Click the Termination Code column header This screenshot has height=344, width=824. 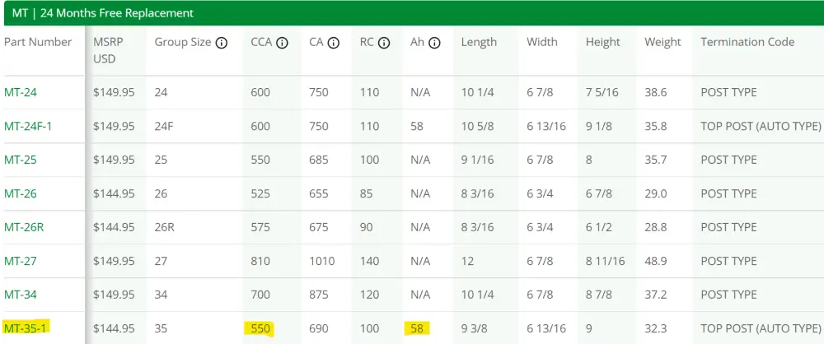747,42
